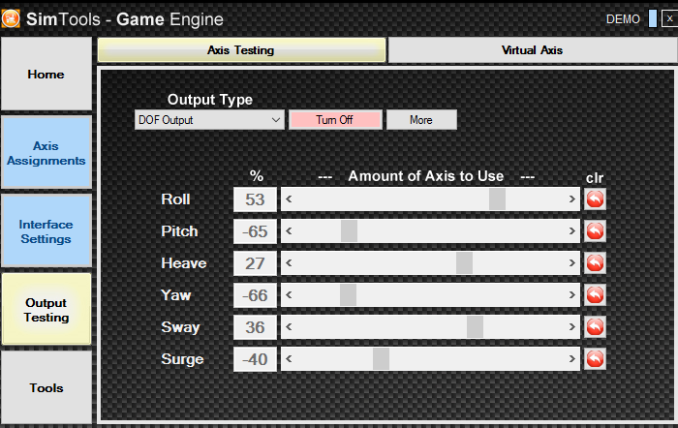Open the Tools section

point(46,387)
